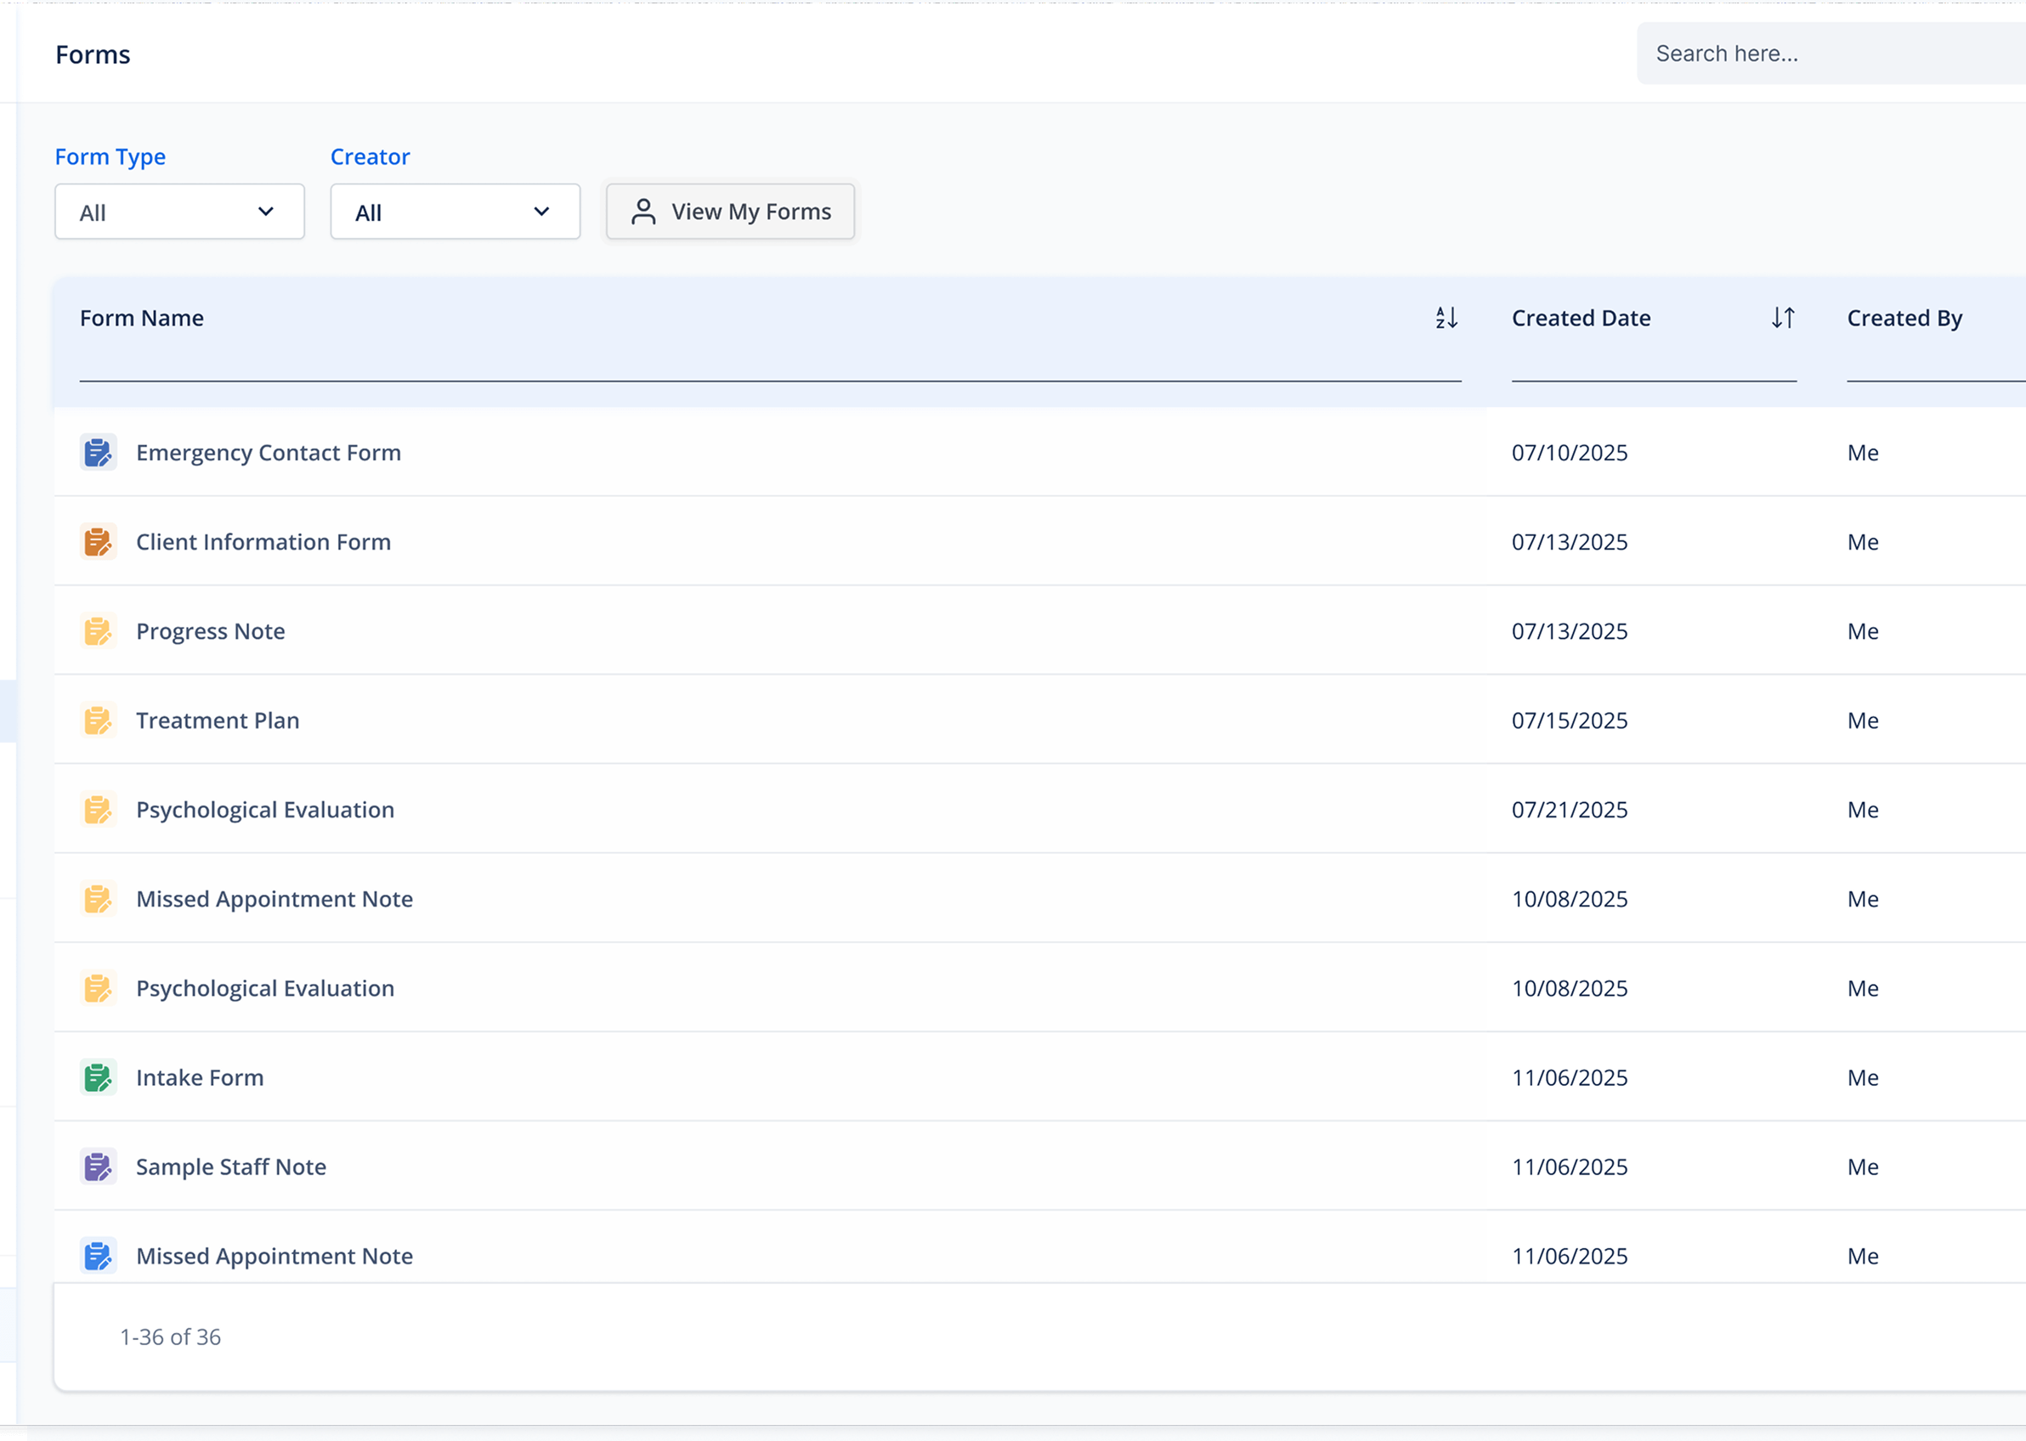Click the Forms page title
Screen dimensions: 2026x1441
pyautogui.click(x=93, y=55)
